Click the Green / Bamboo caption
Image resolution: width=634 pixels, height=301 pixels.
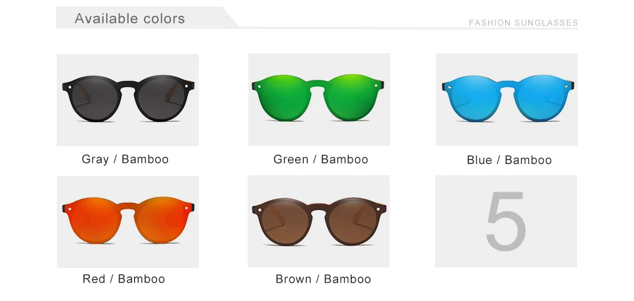pos(321,159)
